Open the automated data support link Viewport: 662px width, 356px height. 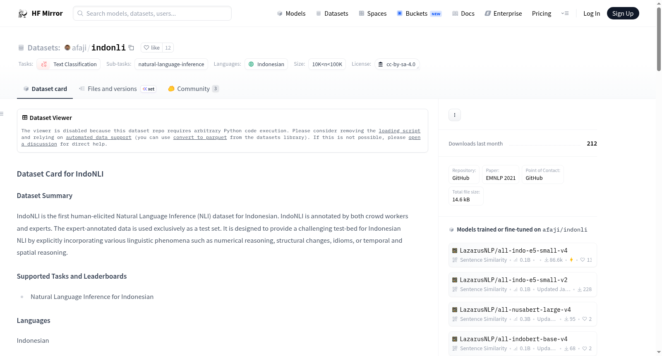tap(99, 137)
